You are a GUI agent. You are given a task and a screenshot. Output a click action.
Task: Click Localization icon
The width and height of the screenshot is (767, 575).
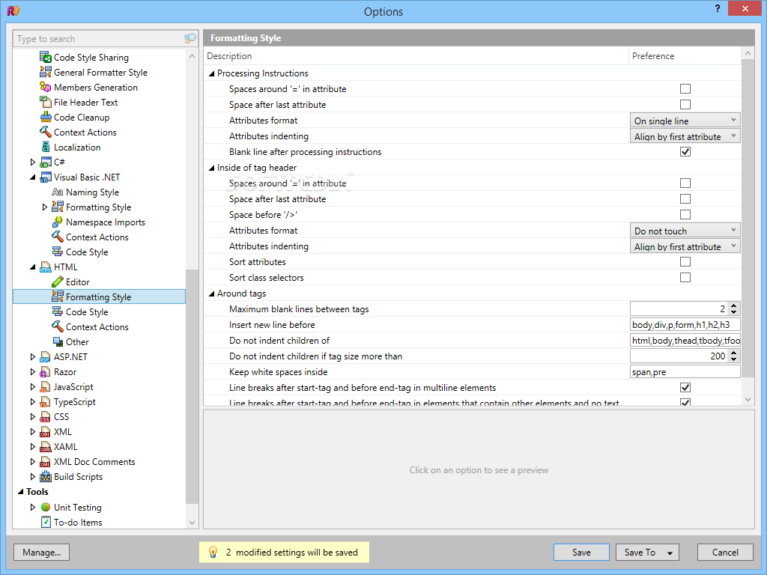click(46, 147)
